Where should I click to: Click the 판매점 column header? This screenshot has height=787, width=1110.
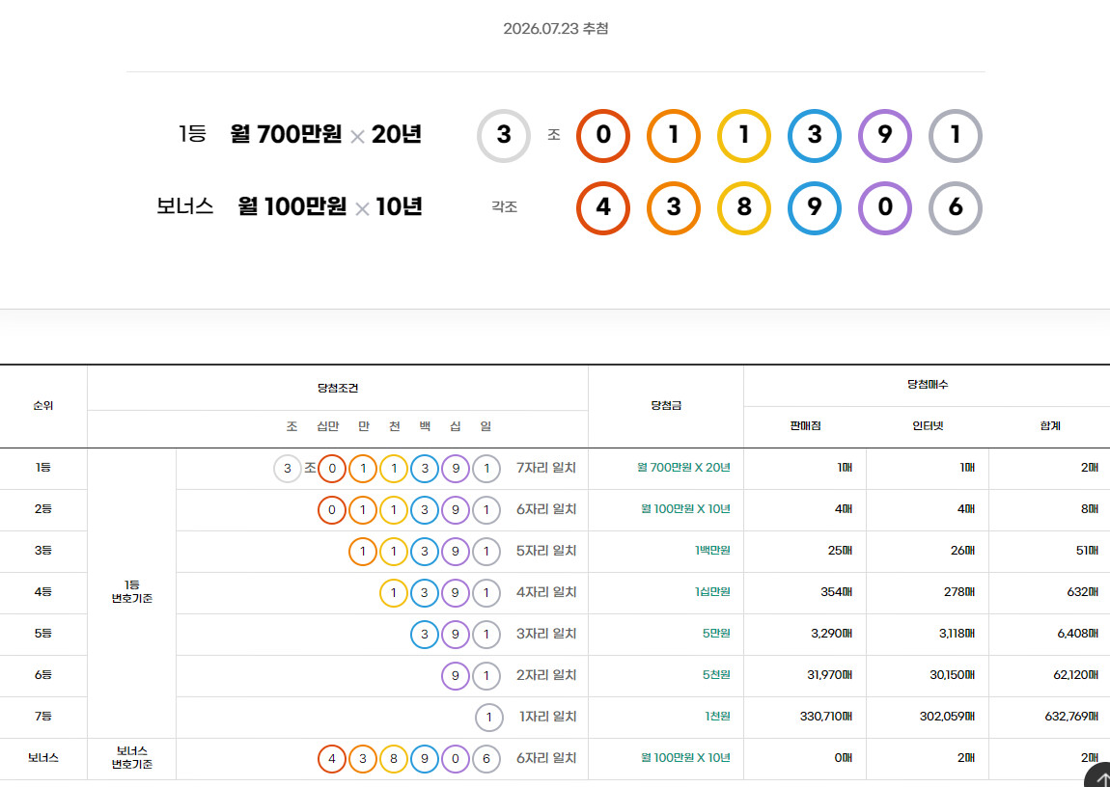coord(805,425)
